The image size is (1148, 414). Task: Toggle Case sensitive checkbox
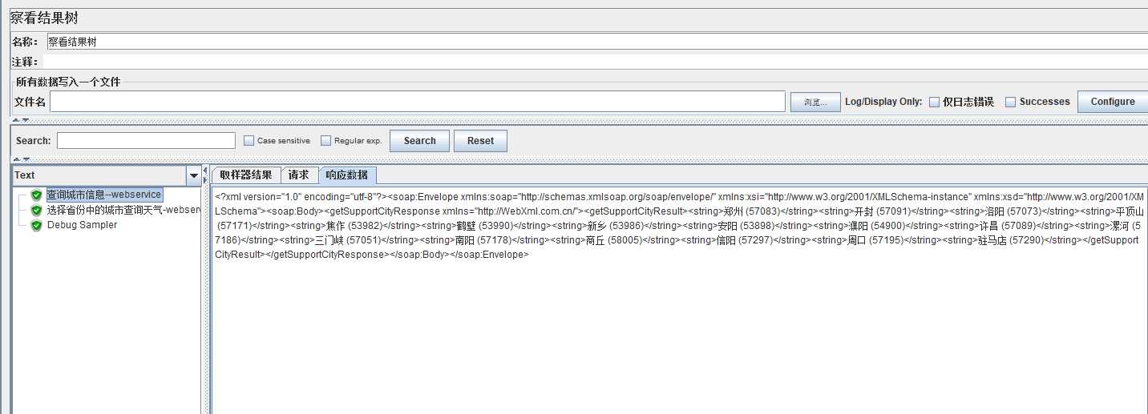tap(249, 140)
